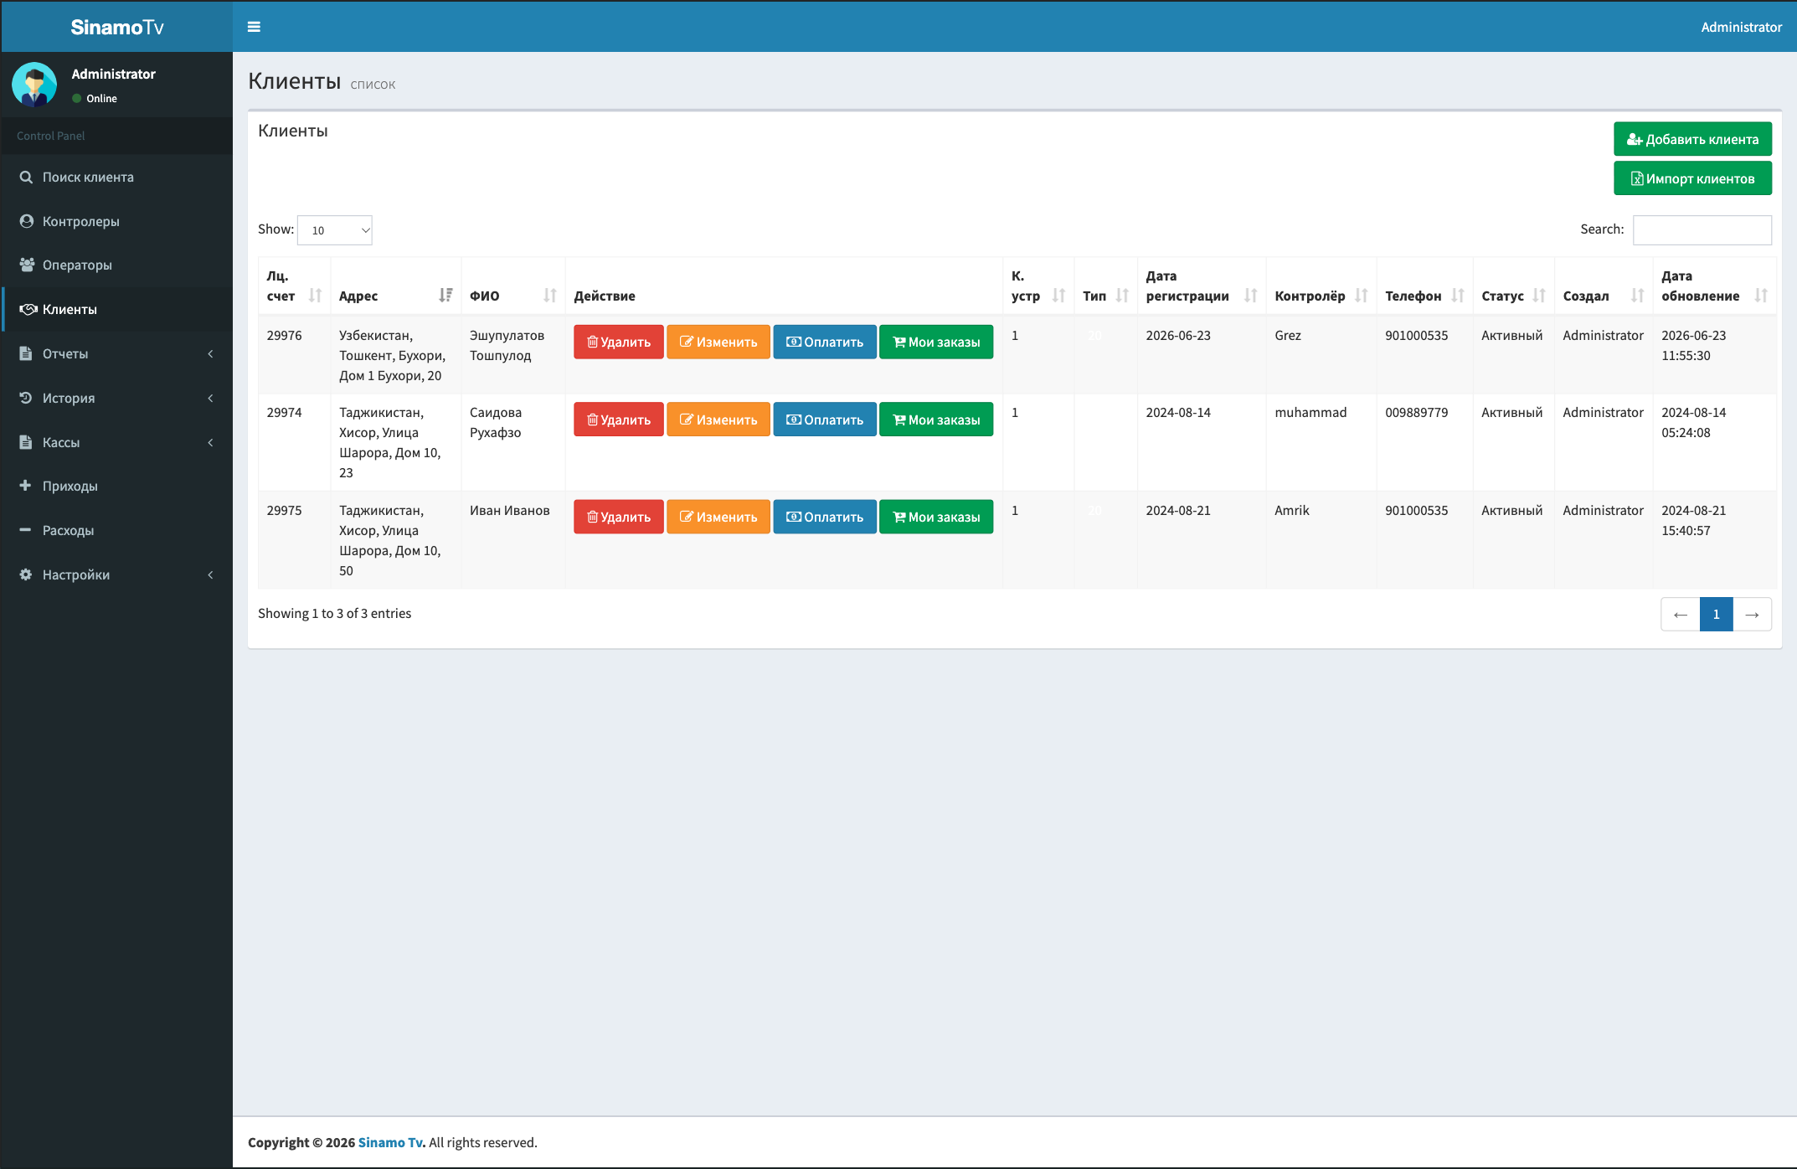The width and height of the screenshot is (1797, 1169).
Task: Sort table by Лц. счет column arrows
Action: point(315,296)
